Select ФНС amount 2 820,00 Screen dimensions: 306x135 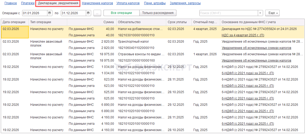(x=108, y=42)
